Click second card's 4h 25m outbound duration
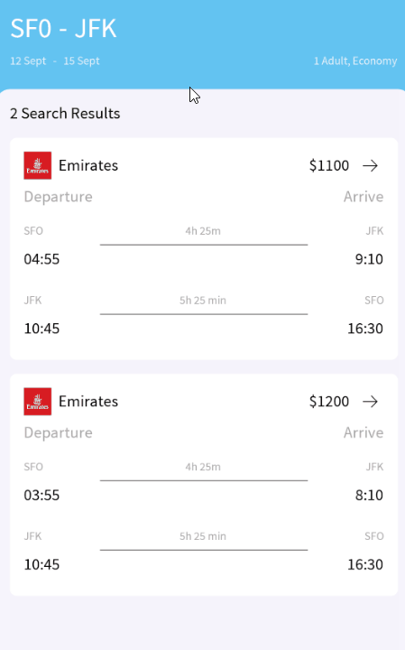405x650 pixels. coord(203,467)
